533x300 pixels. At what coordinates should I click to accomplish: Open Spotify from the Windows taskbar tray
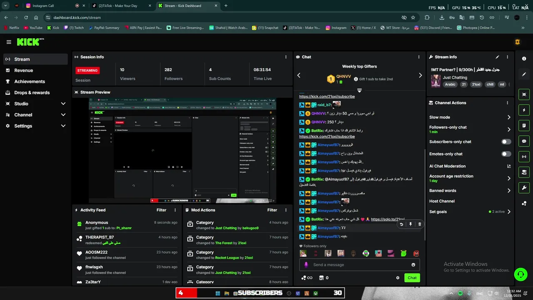pyautogui.click(x=460, y=293)
